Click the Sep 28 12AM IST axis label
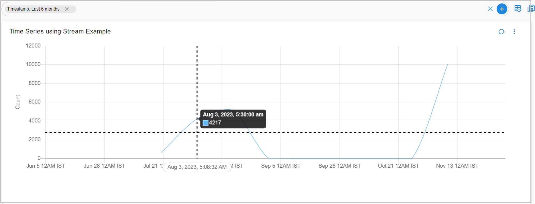Image resolution: width=535 pixels, height=204 pixels. coord(340,166)
